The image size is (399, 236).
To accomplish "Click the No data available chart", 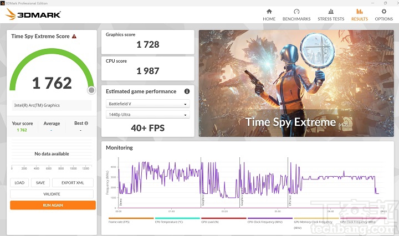I will [x=52, y=154].
